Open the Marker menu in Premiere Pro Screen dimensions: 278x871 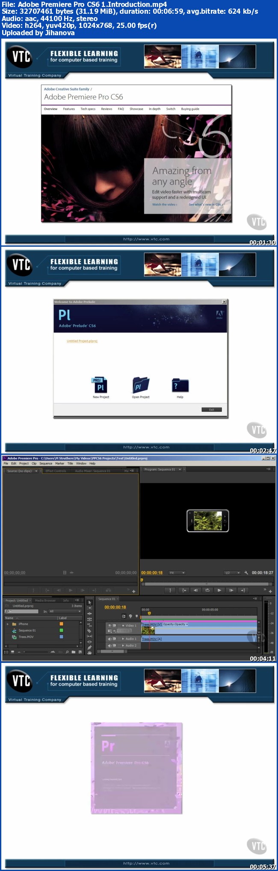pos(59,463)
